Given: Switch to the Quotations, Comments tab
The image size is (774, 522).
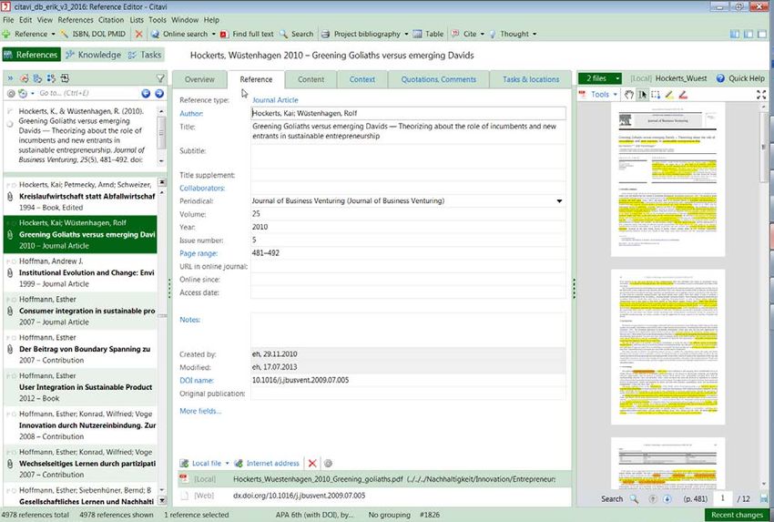Looking at the screenshot, I should [x=438, y=79].
